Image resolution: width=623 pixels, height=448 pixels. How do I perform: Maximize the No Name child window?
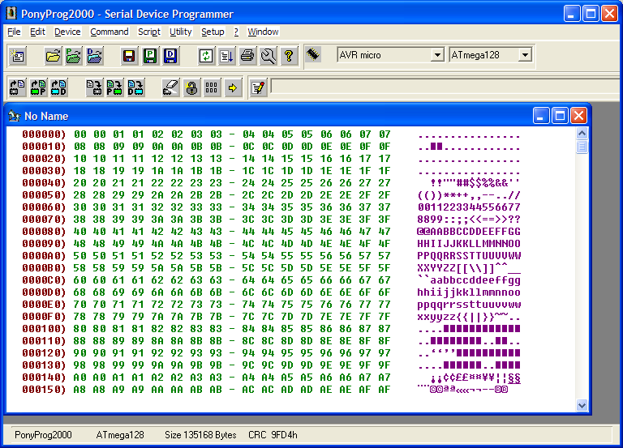(x=560, y=116)
